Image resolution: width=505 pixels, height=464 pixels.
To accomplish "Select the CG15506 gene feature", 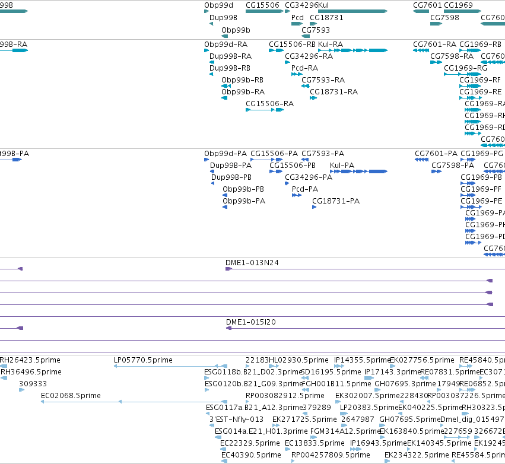I will [x=265, y=11].
